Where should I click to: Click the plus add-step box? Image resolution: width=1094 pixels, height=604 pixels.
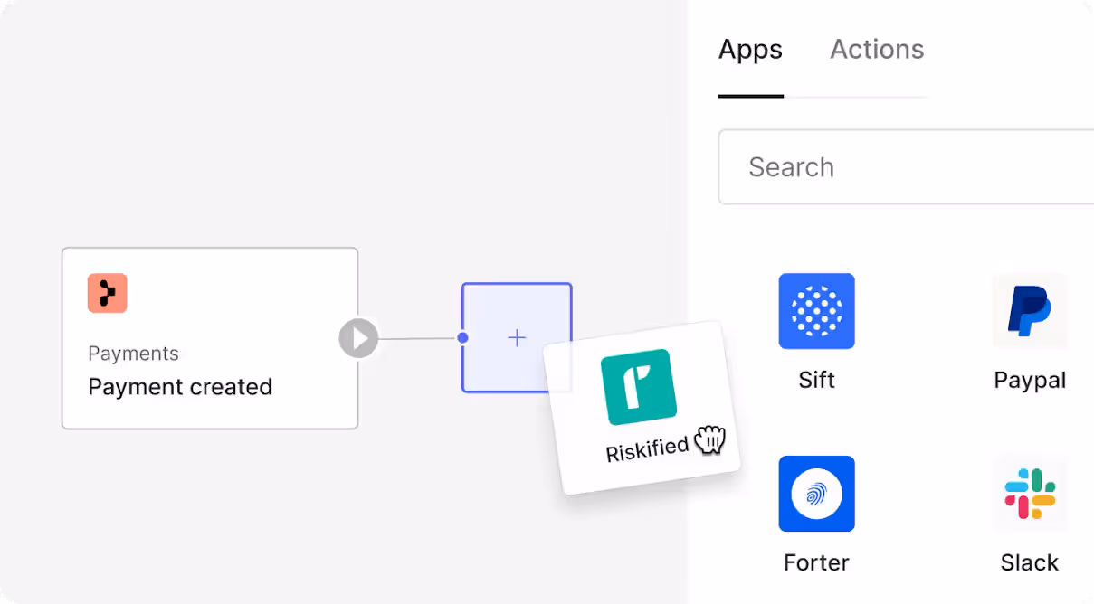click(517, 338)
